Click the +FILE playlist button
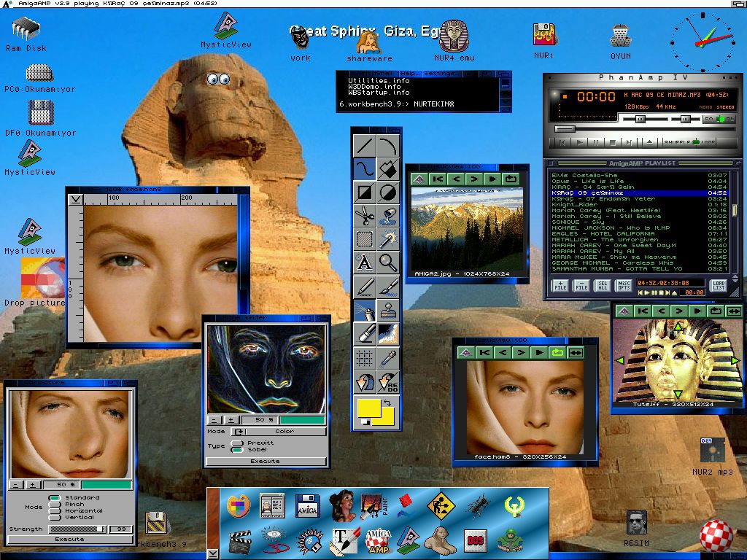The image size is (747, 560). (x=560, y=286)
